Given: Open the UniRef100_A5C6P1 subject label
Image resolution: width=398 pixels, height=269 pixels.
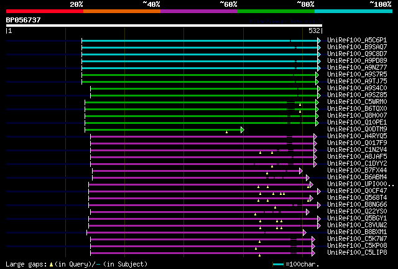Looking at the screenshot, I should click(357, 40).
